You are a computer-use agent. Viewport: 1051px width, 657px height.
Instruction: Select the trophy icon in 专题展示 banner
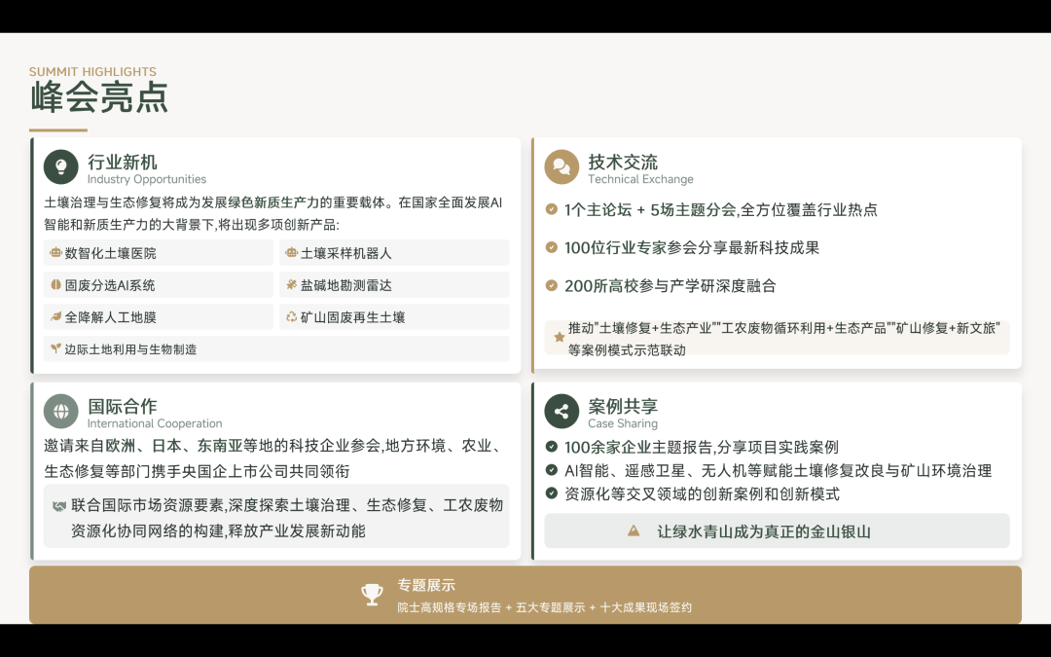(x=373, y=594)
